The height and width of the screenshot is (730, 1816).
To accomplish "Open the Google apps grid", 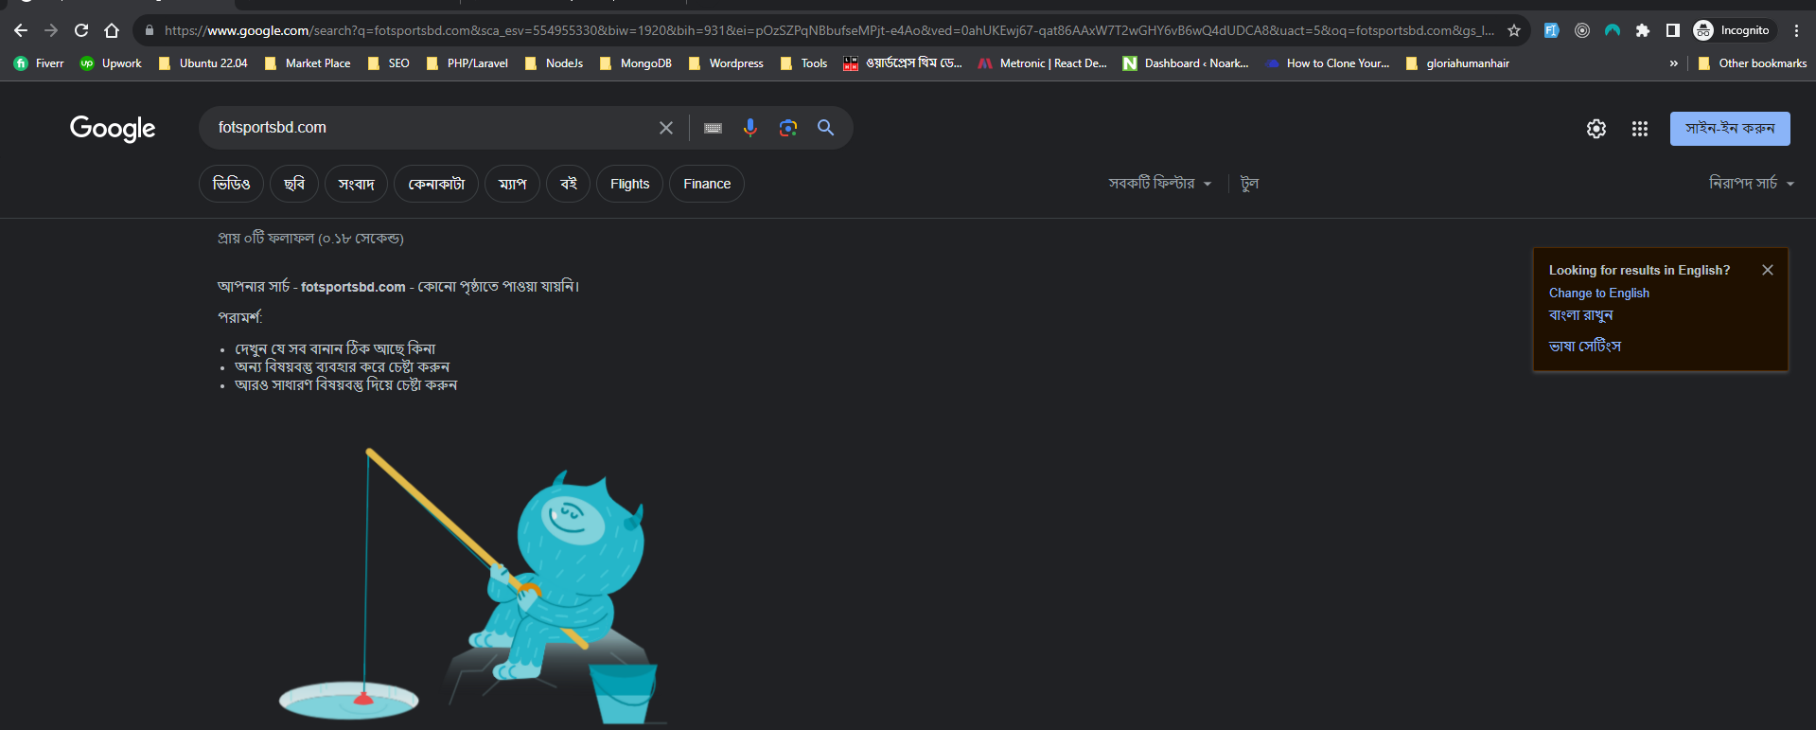I will click(1639, 129).
